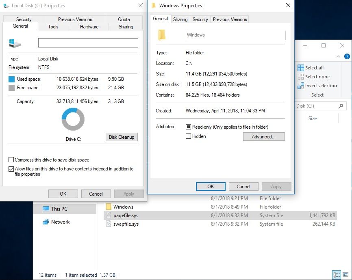
Task: Click the Windows folder name field
Action: click(x=235, y=35)
